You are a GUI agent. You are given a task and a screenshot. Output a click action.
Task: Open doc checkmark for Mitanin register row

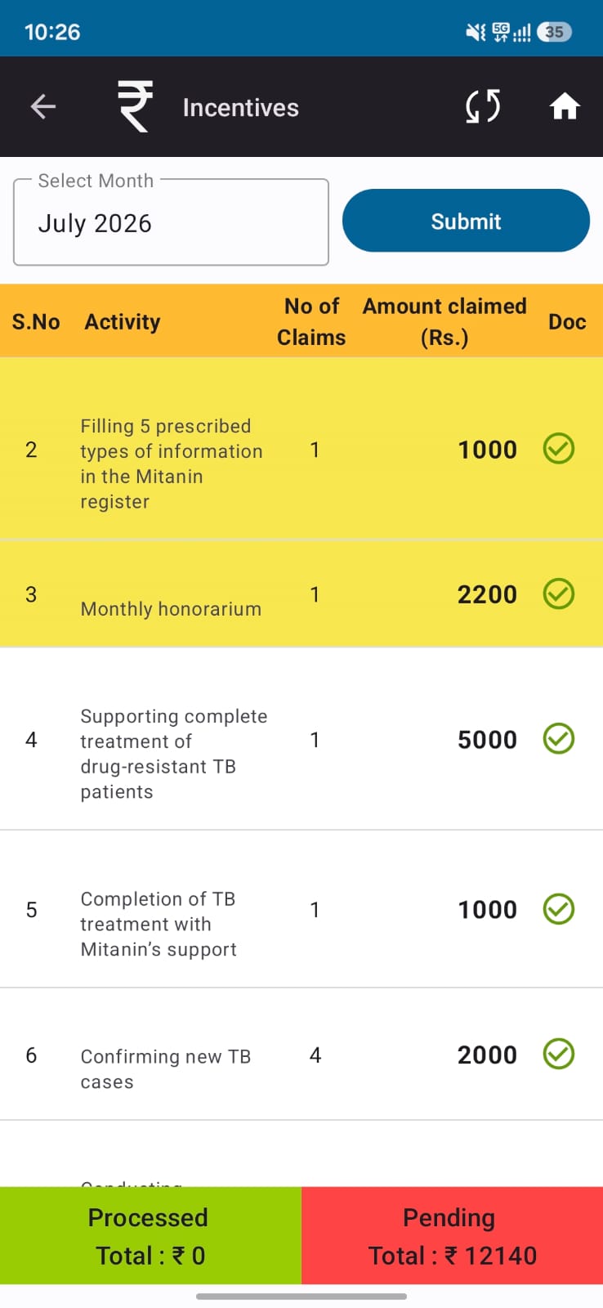[559, 449]
